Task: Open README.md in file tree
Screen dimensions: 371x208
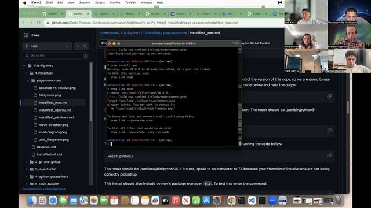Action: click(x=46, y=147)
